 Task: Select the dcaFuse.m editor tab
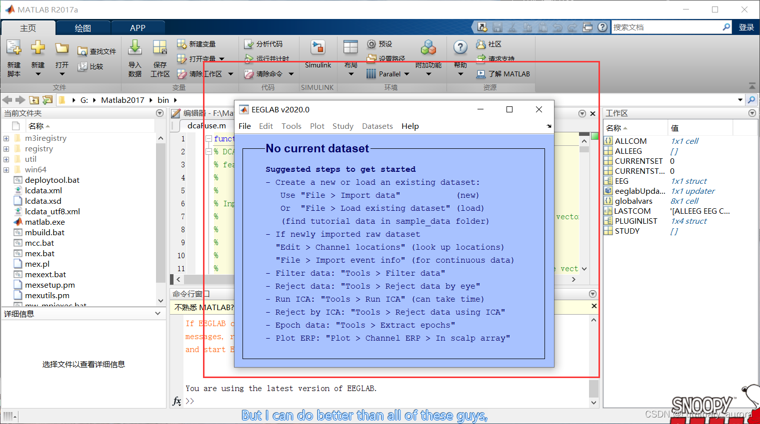[x=206, y=125]
